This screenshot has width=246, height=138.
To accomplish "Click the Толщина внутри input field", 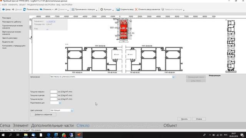I will 53,99.
